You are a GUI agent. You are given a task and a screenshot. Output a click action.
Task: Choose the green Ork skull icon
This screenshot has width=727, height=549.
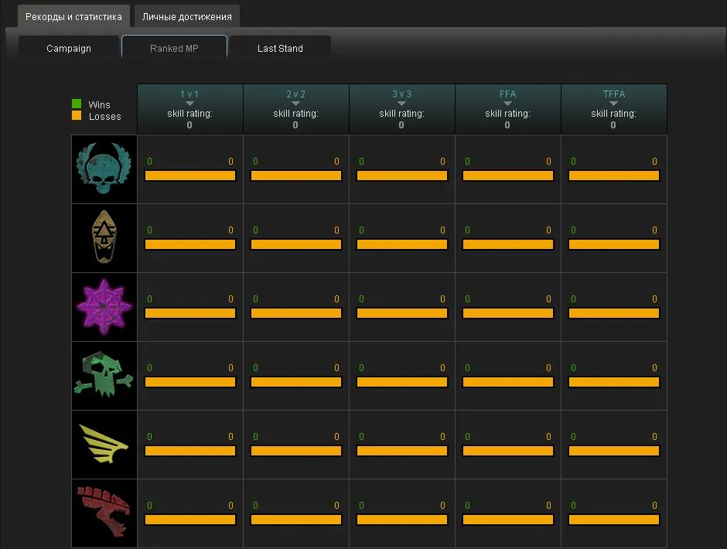104,376
